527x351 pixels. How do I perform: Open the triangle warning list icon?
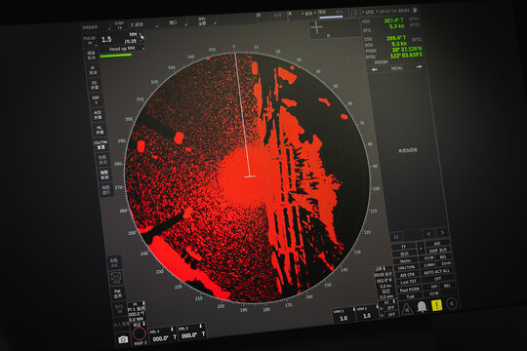[407, 308]
